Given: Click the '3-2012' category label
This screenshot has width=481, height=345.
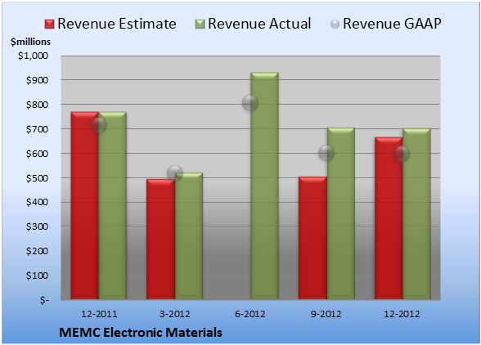Looking at the screenshot, I should (175, 314).
